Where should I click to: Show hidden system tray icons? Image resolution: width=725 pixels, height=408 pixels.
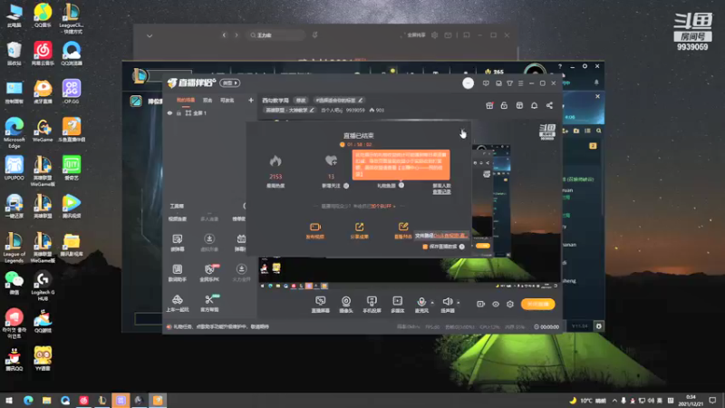(x=614, y=400)
